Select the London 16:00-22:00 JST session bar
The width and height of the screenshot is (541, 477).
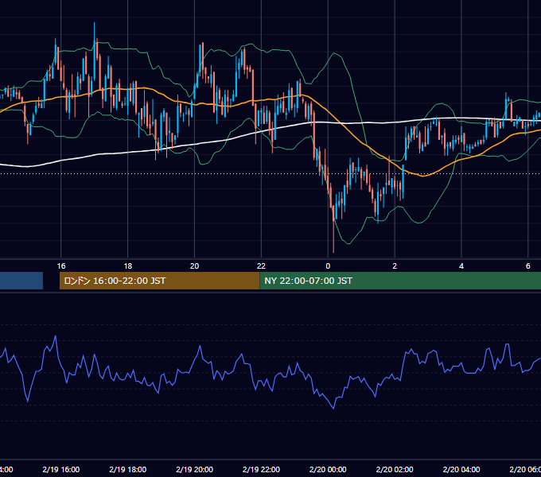point(159,281)
